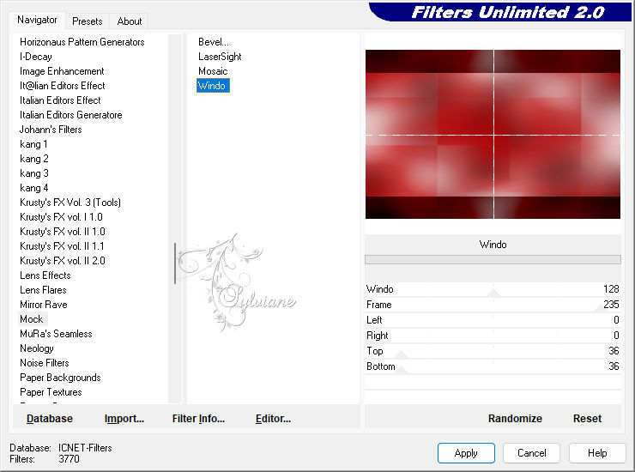This screenshot has width=635, height=472.
Task: Randomize the filter parameters
Action: (515, 419)
